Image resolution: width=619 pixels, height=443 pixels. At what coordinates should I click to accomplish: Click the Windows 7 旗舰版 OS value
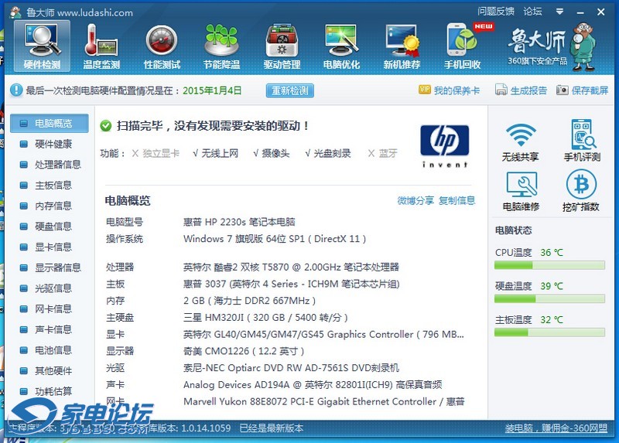pyautogui.click(x=275, y=239)
